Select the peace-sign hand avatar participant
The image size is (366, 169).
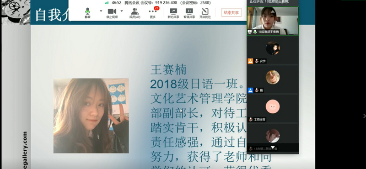(x=273, y=77)
